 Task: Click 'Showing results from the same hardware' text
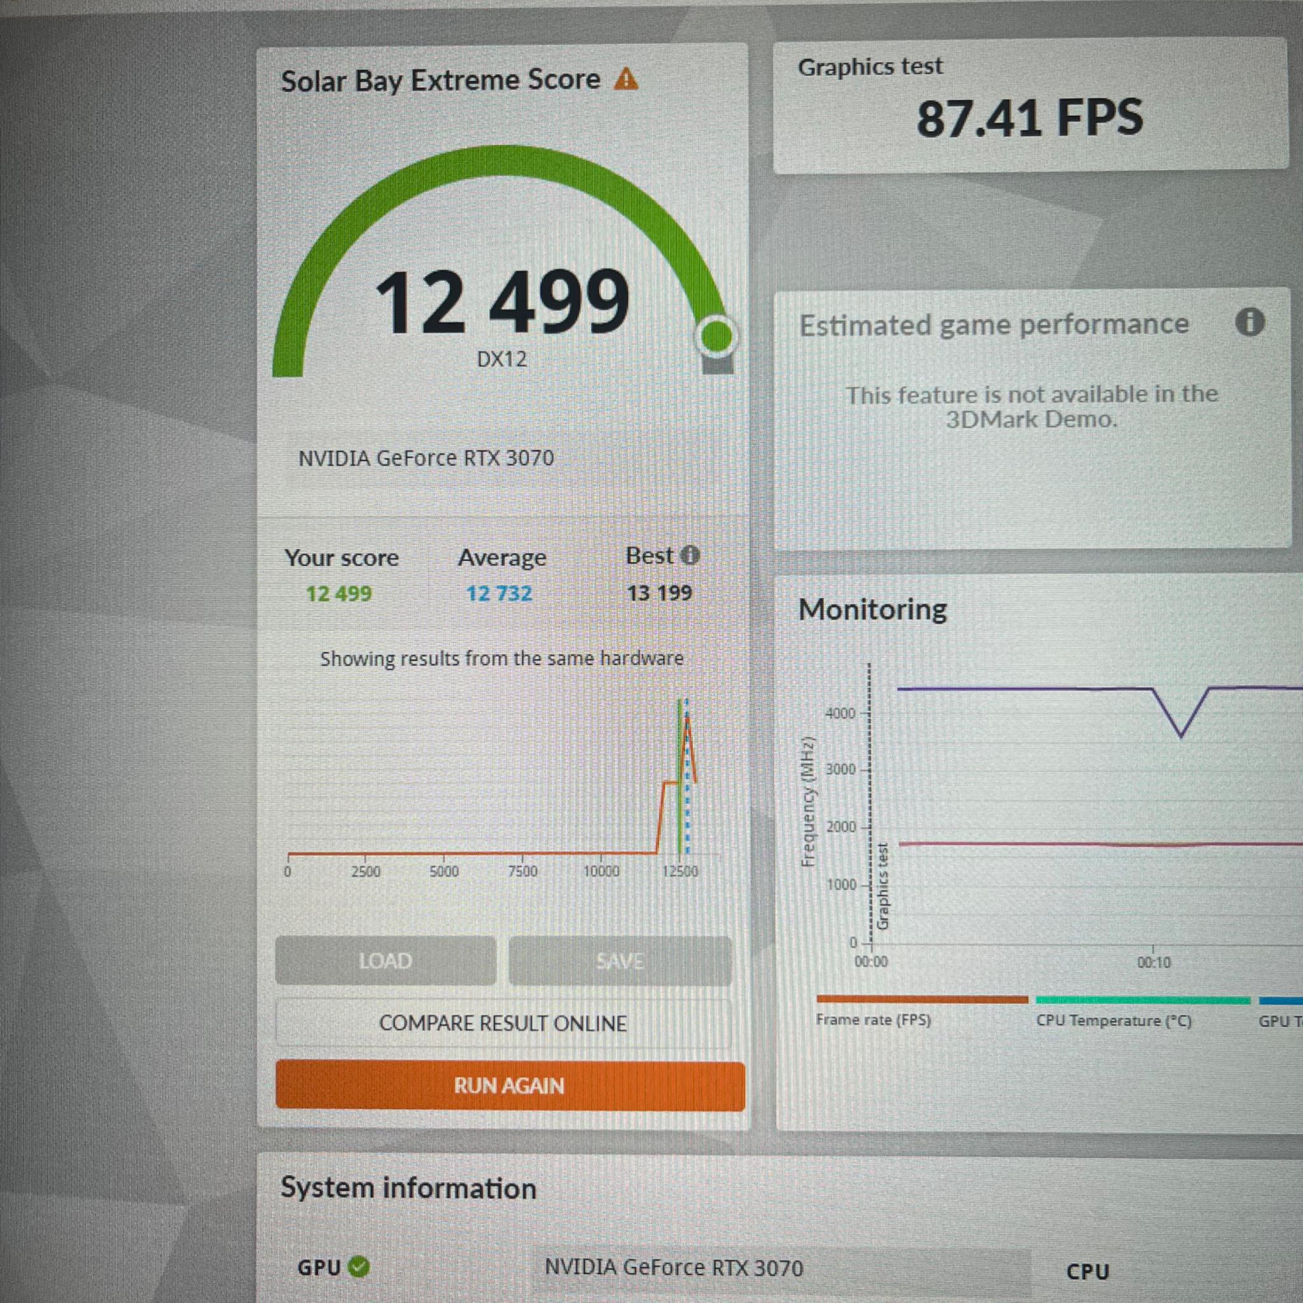pos(502,658)
